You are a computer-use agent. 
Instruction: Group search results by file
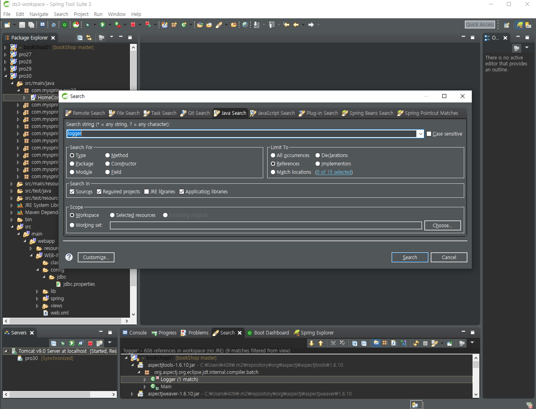(x=394, y=343)
